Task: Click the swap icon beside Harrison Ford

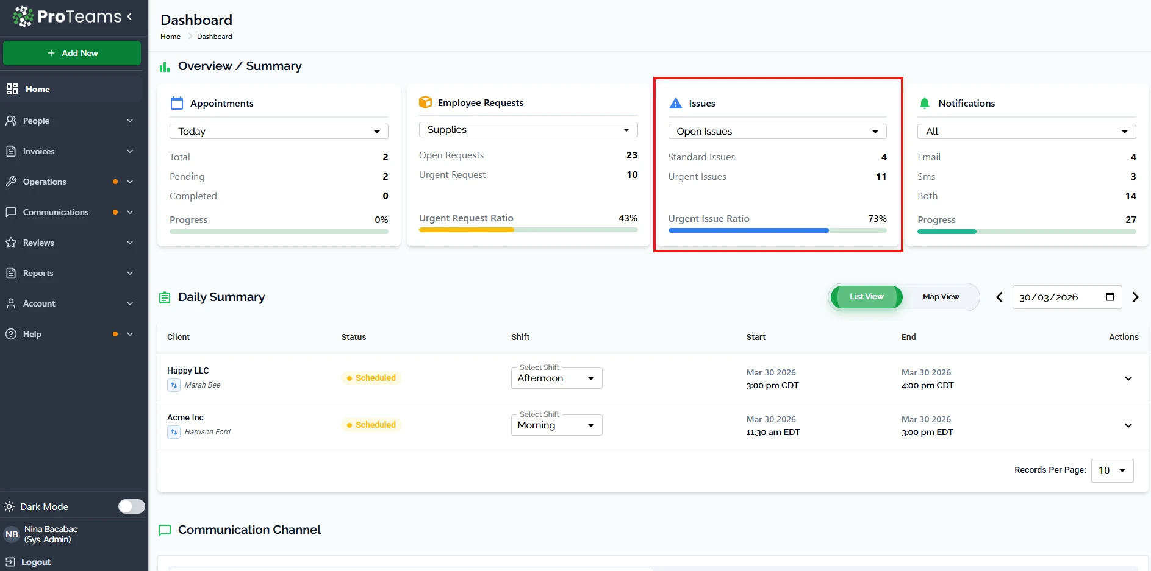Action: 174,432
